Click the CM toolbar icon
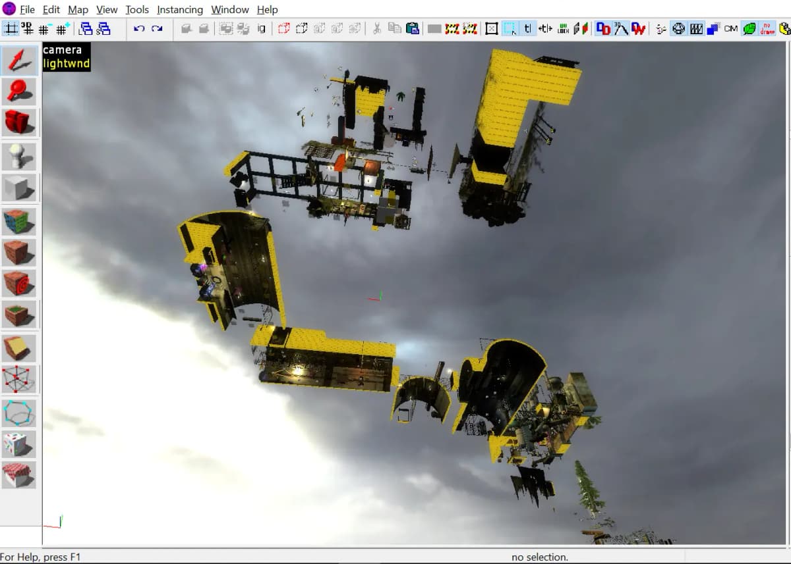 tap(731, 28)
